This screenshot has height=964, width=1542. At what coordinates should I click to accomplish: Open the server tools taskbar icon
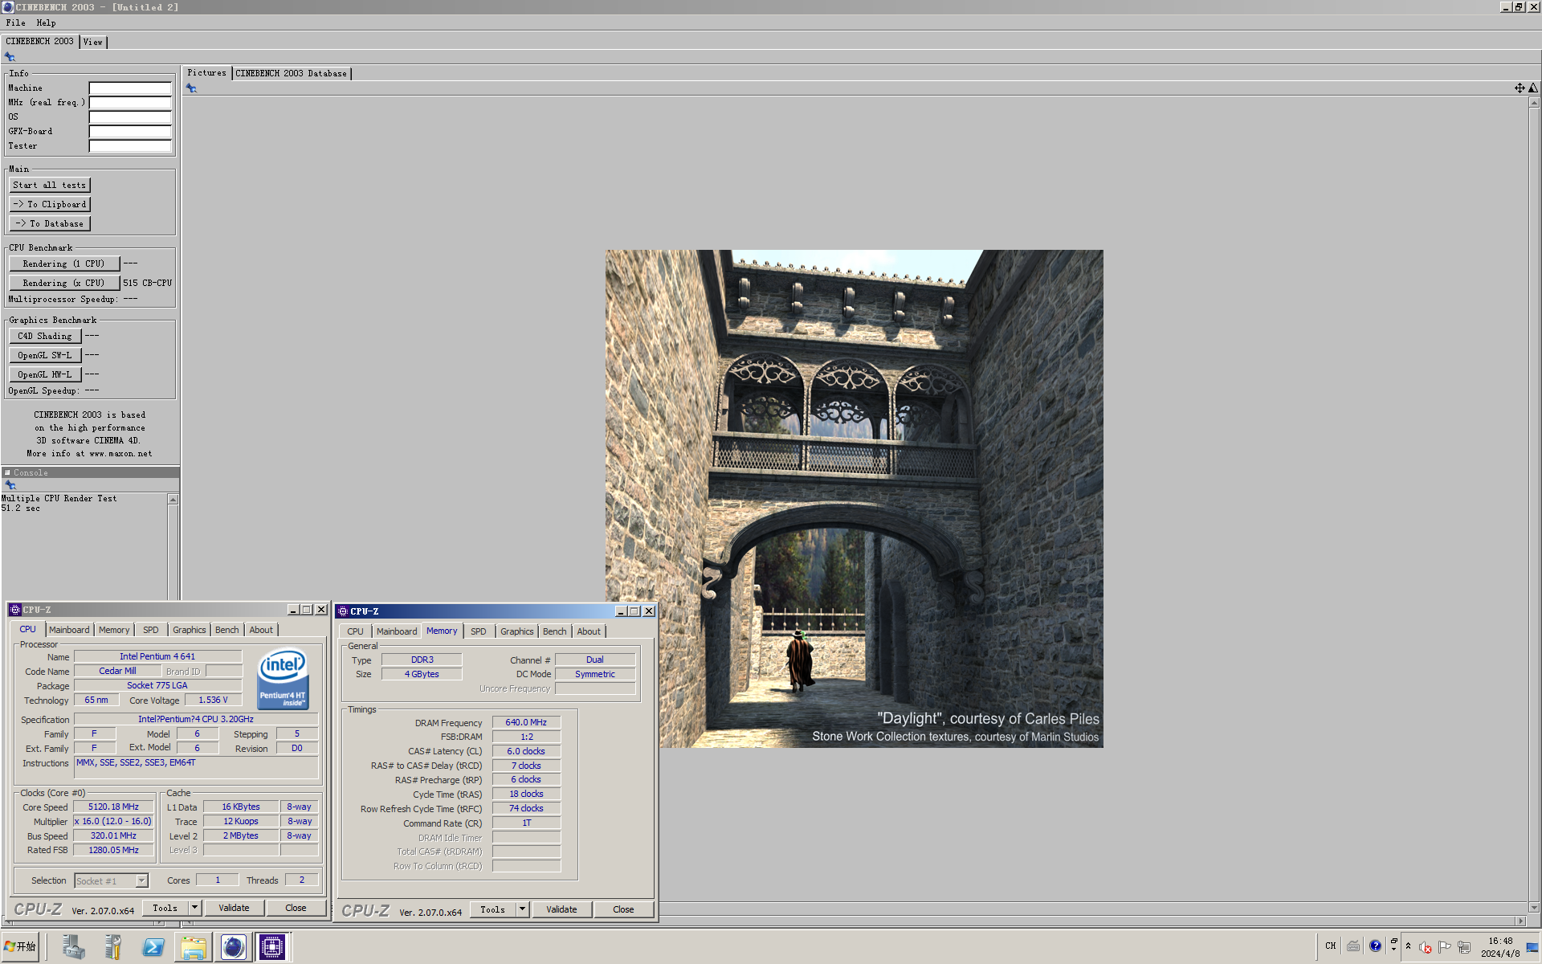113,947
